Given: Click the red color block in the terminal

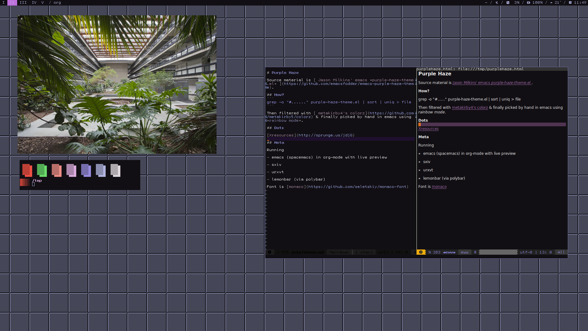Looking at the screenshot, I should click(27, 170).
